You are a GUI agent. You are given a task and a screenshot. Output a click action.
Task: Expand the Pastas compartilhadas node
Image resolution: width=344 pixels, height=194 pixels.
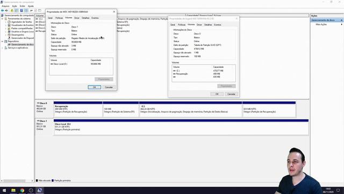click(x=6, y=29)
